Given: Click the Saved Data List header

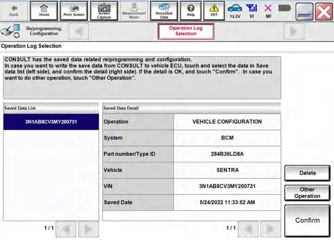Looking at the screenshot, I should [51, 108].
